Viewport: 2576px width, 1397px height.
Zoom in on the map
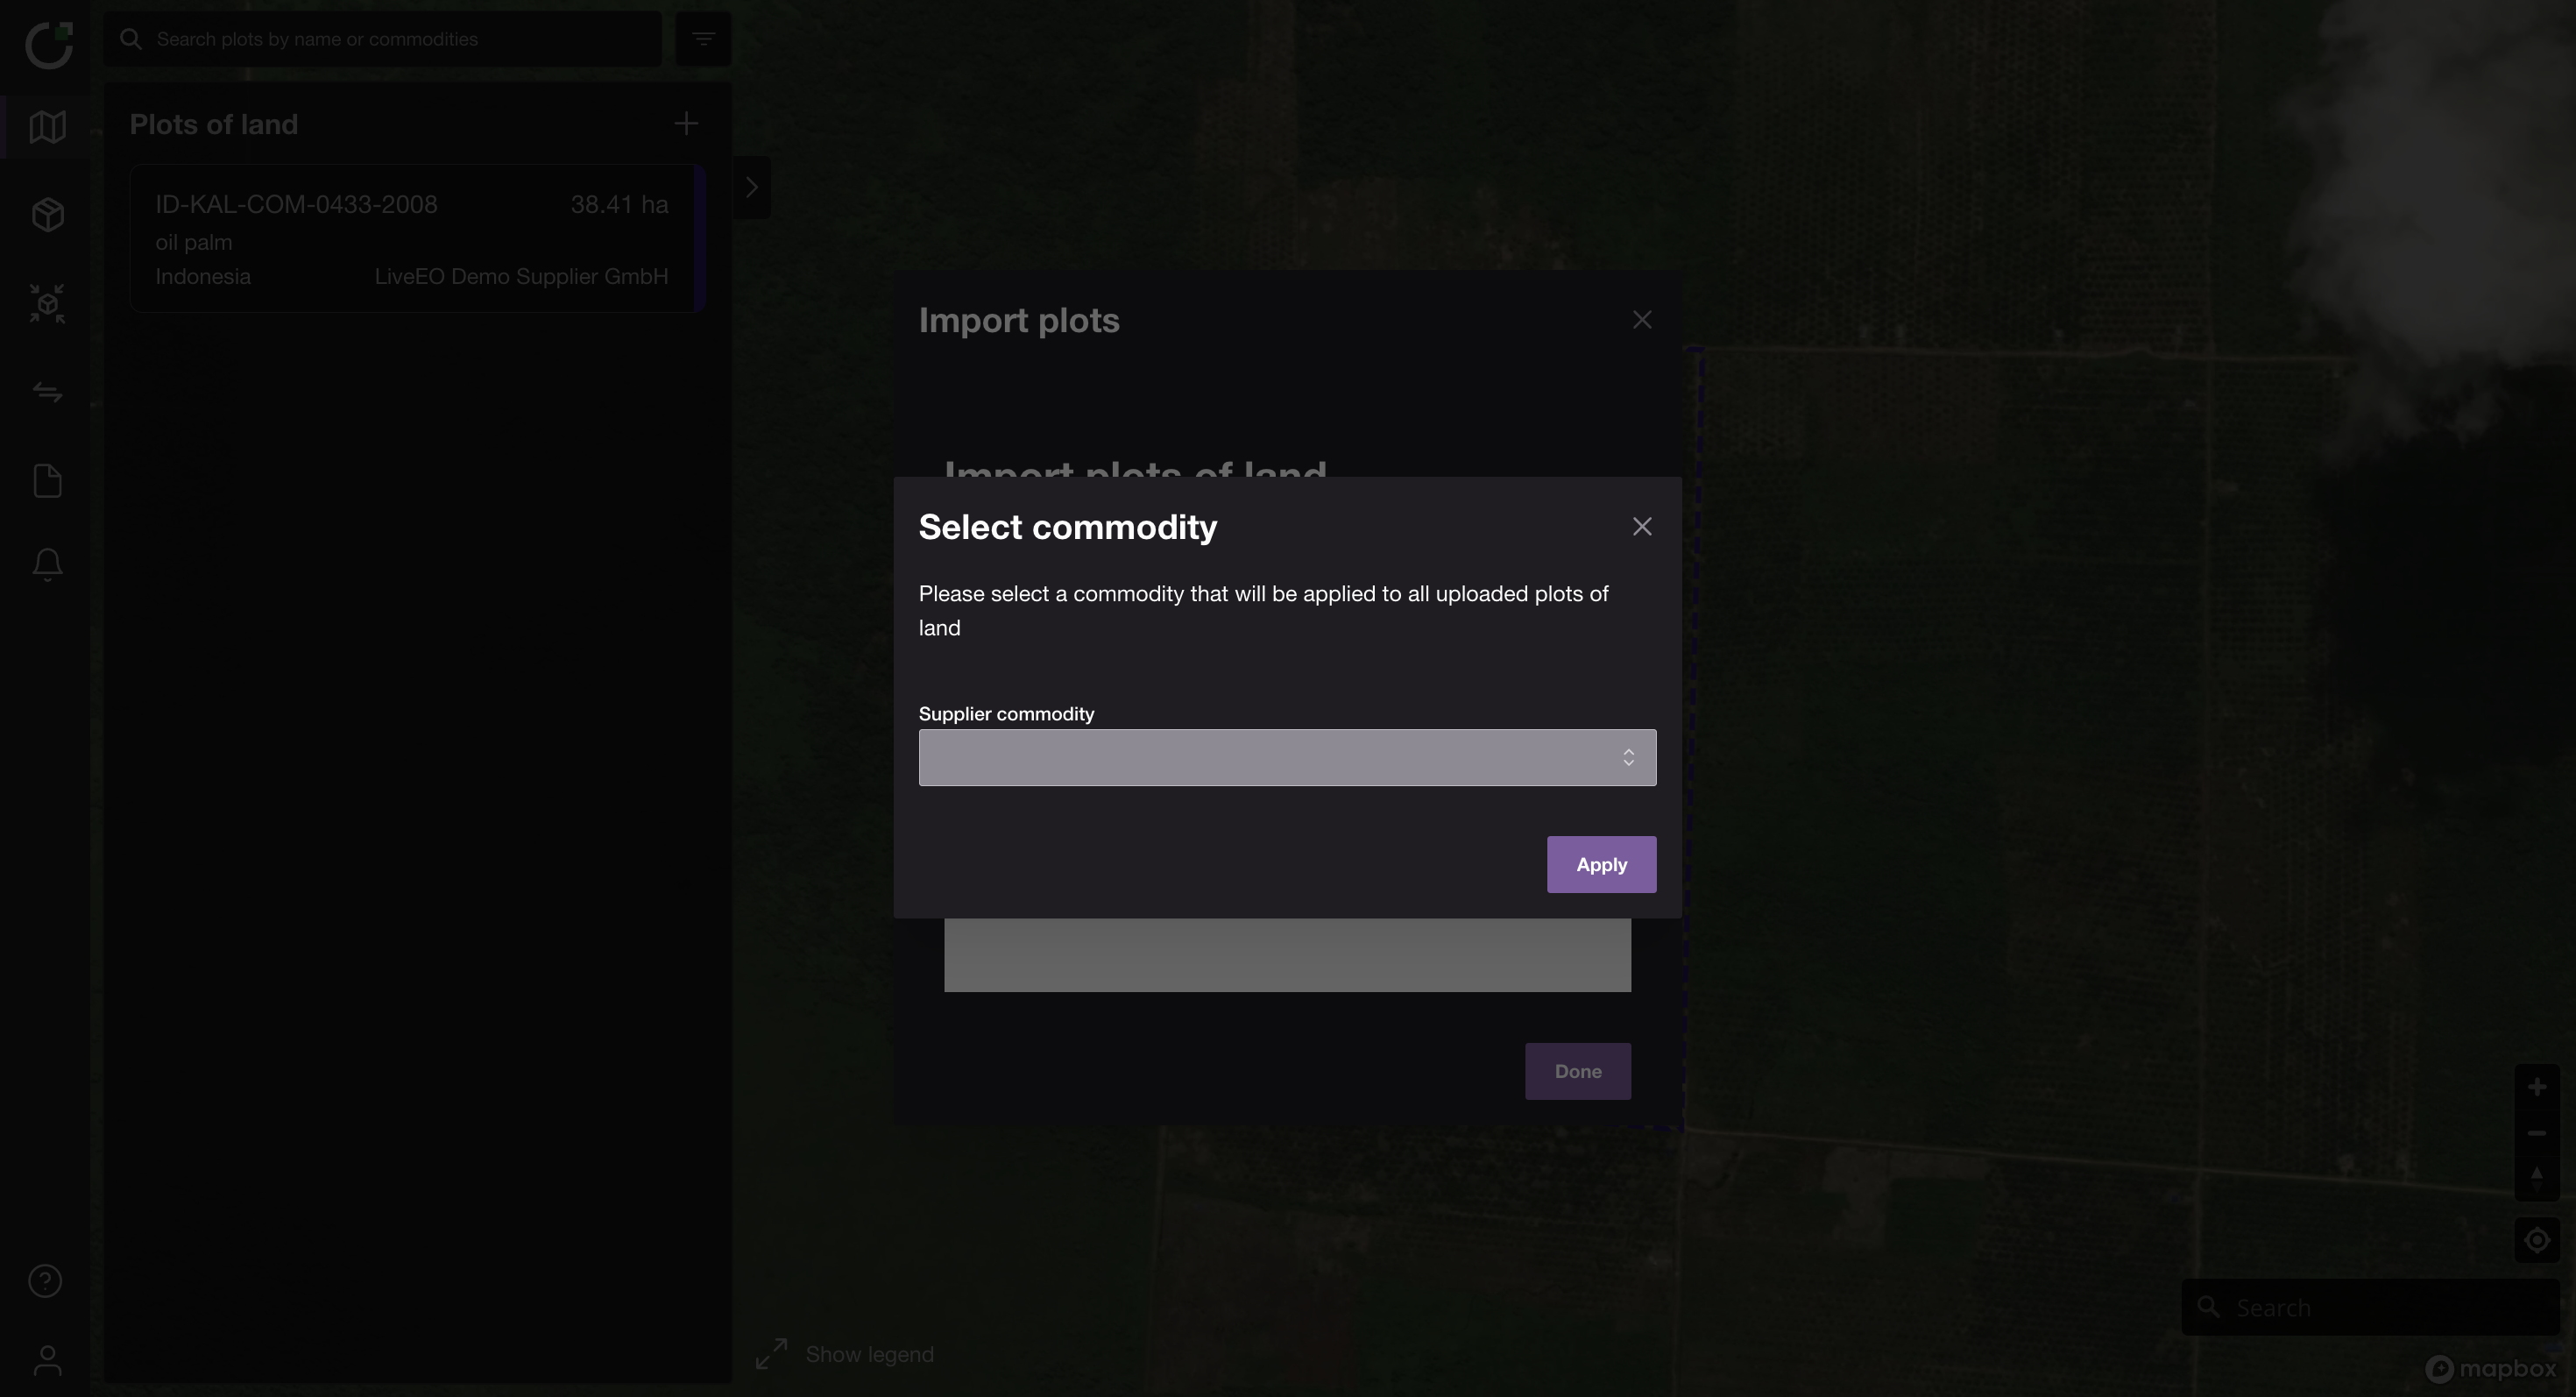[2537, 1087]
